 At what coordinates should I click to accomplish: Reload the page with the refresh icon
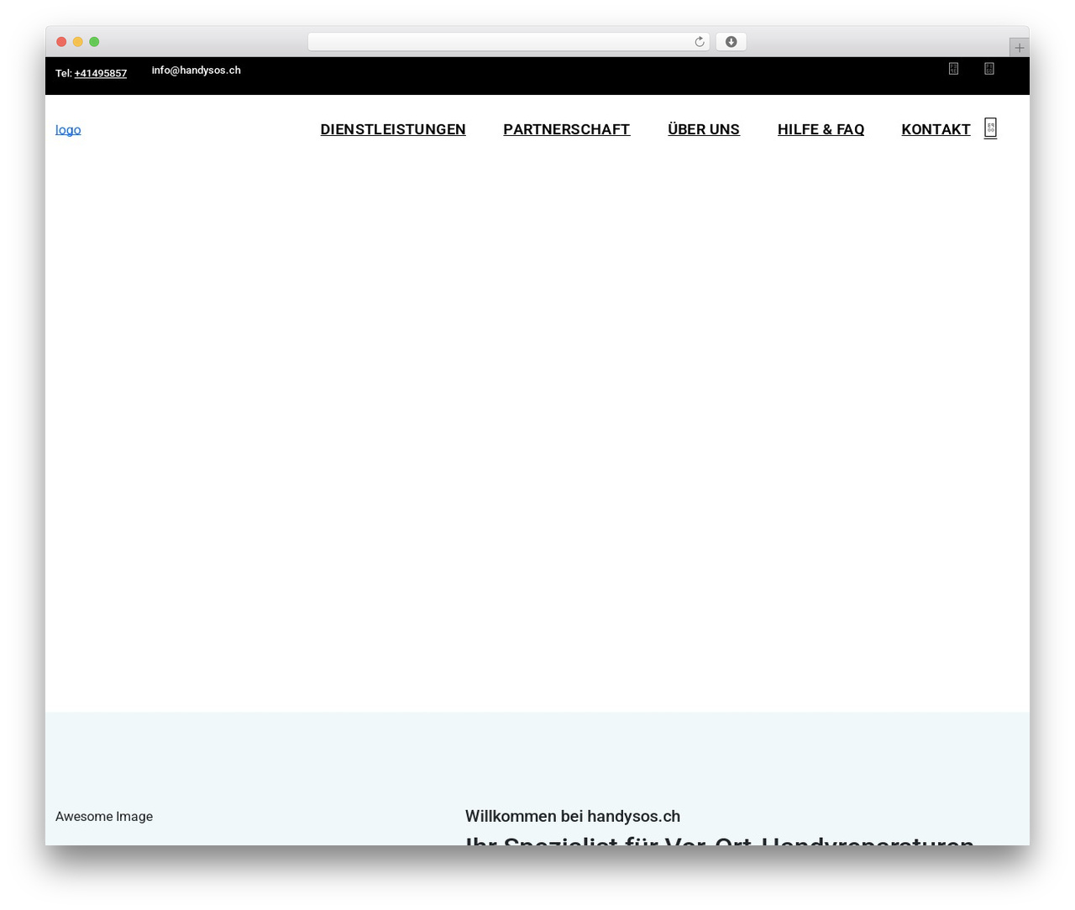tap(699, 42)
